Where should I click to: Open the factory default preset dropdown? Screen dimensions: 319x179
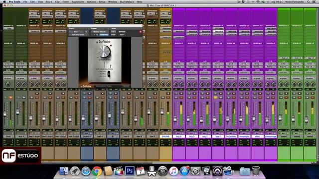[x=100, y=32]
